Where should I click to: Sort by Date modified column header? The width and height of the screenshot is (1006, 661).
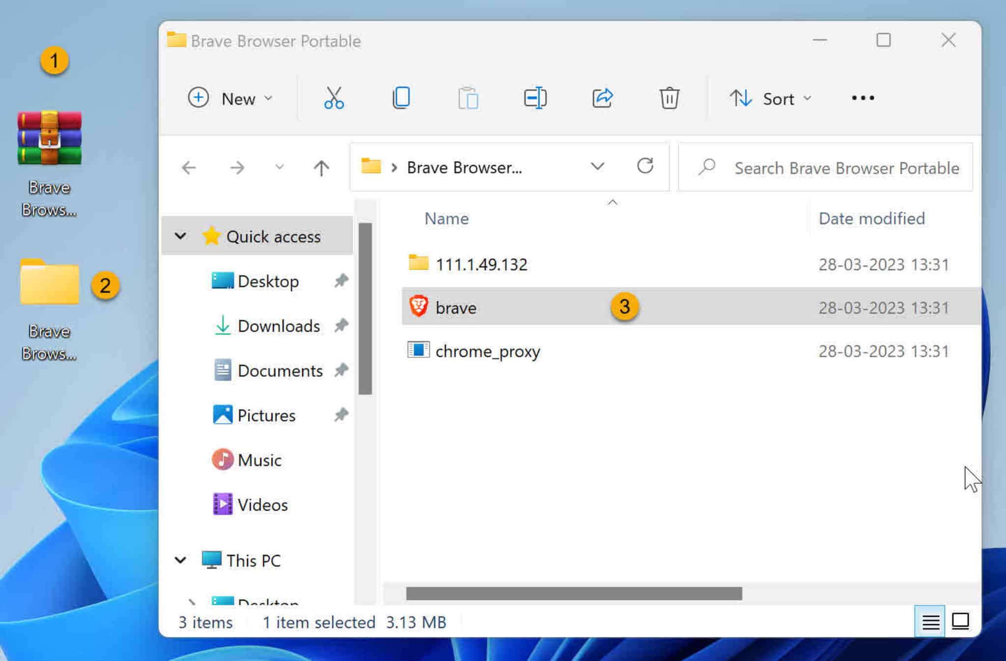(x=871, y=219)
